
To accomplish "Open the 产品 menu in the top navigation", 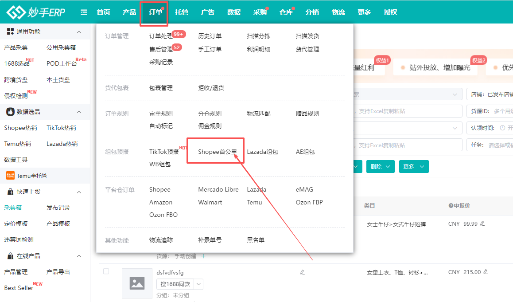I will 129,12.
